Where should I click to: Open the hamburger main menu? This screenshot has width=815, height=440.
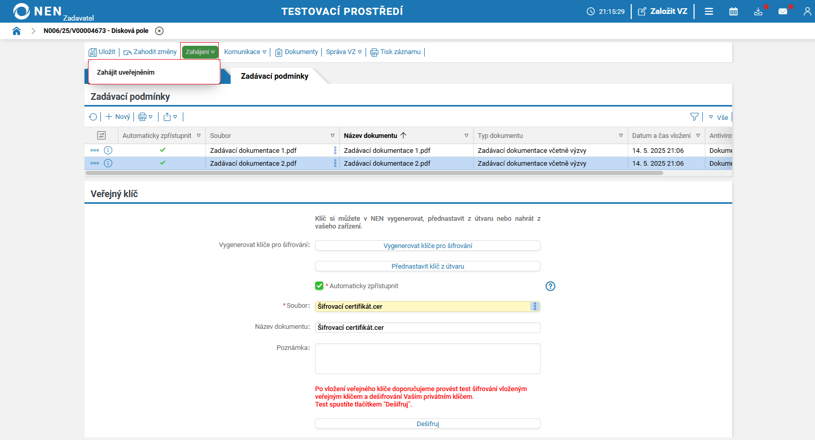[709, 11]
